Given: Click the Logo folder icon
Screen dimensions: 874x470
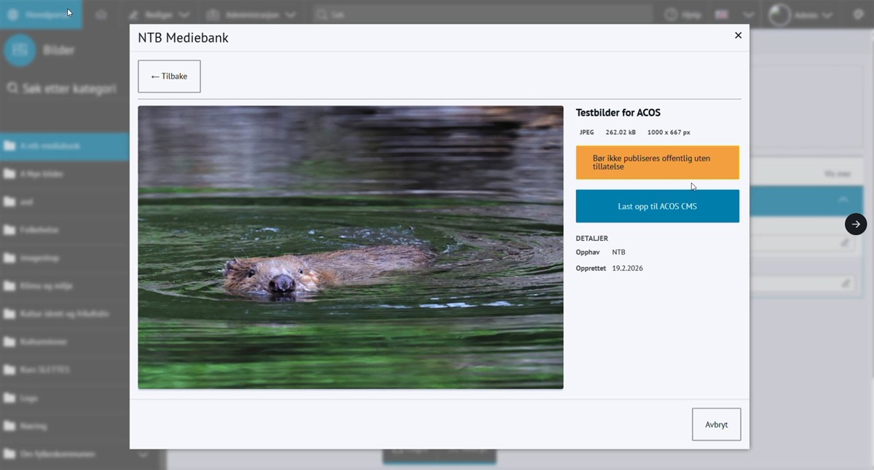Looking at the screenshot, I should (x=9, y=398).
